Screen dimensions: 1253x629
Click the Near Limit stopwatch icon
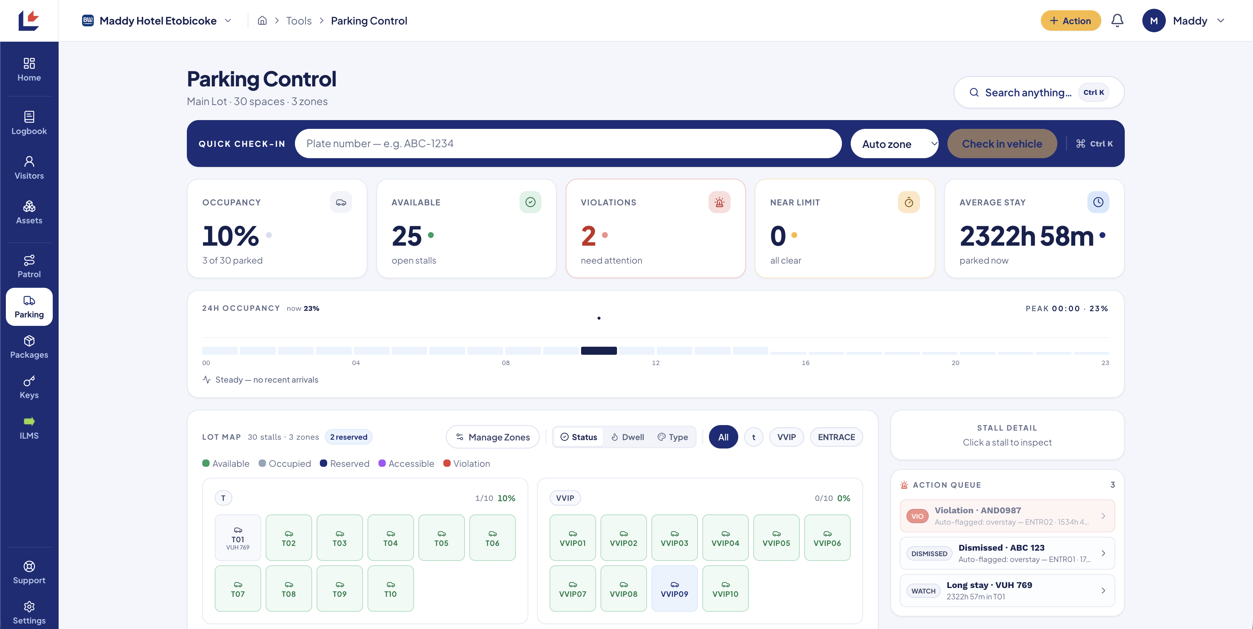(x=909, y=202)
